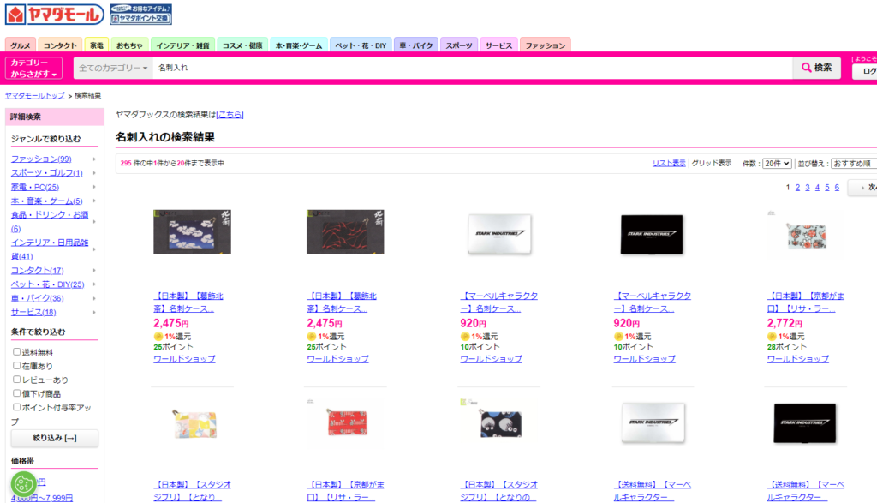This screenshot has height=503, width=877.
Task: Expand arrow next to サービス(18)
Action: point(94,312)
